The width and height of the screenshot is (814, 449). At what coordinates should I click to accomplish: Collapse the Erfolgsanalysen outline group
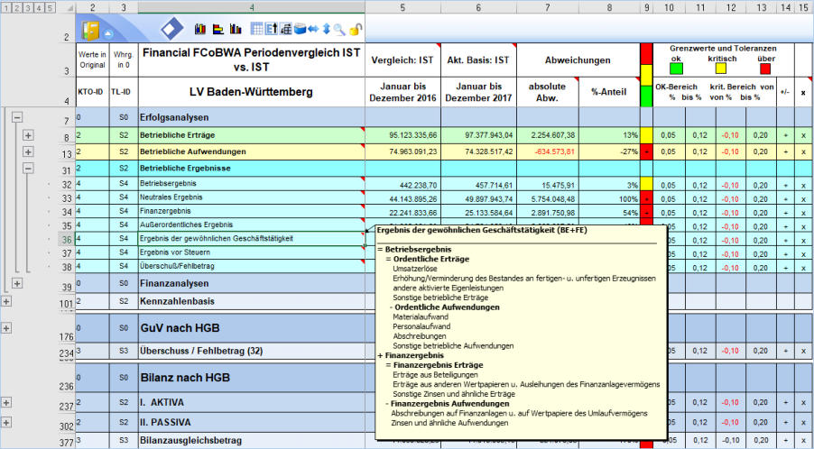click(x=16, y=118)
